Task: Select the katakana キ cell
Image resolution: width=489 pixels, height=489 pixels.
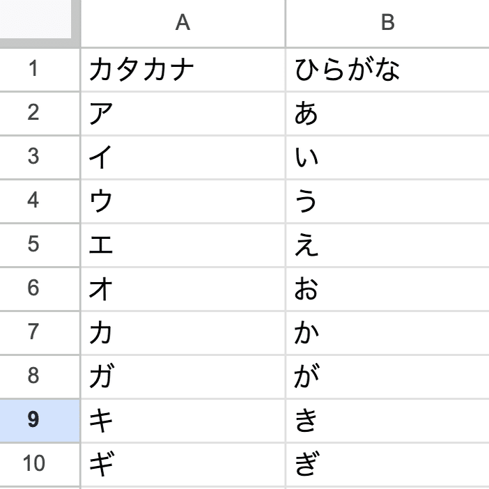Action: (x=183, y=421)
